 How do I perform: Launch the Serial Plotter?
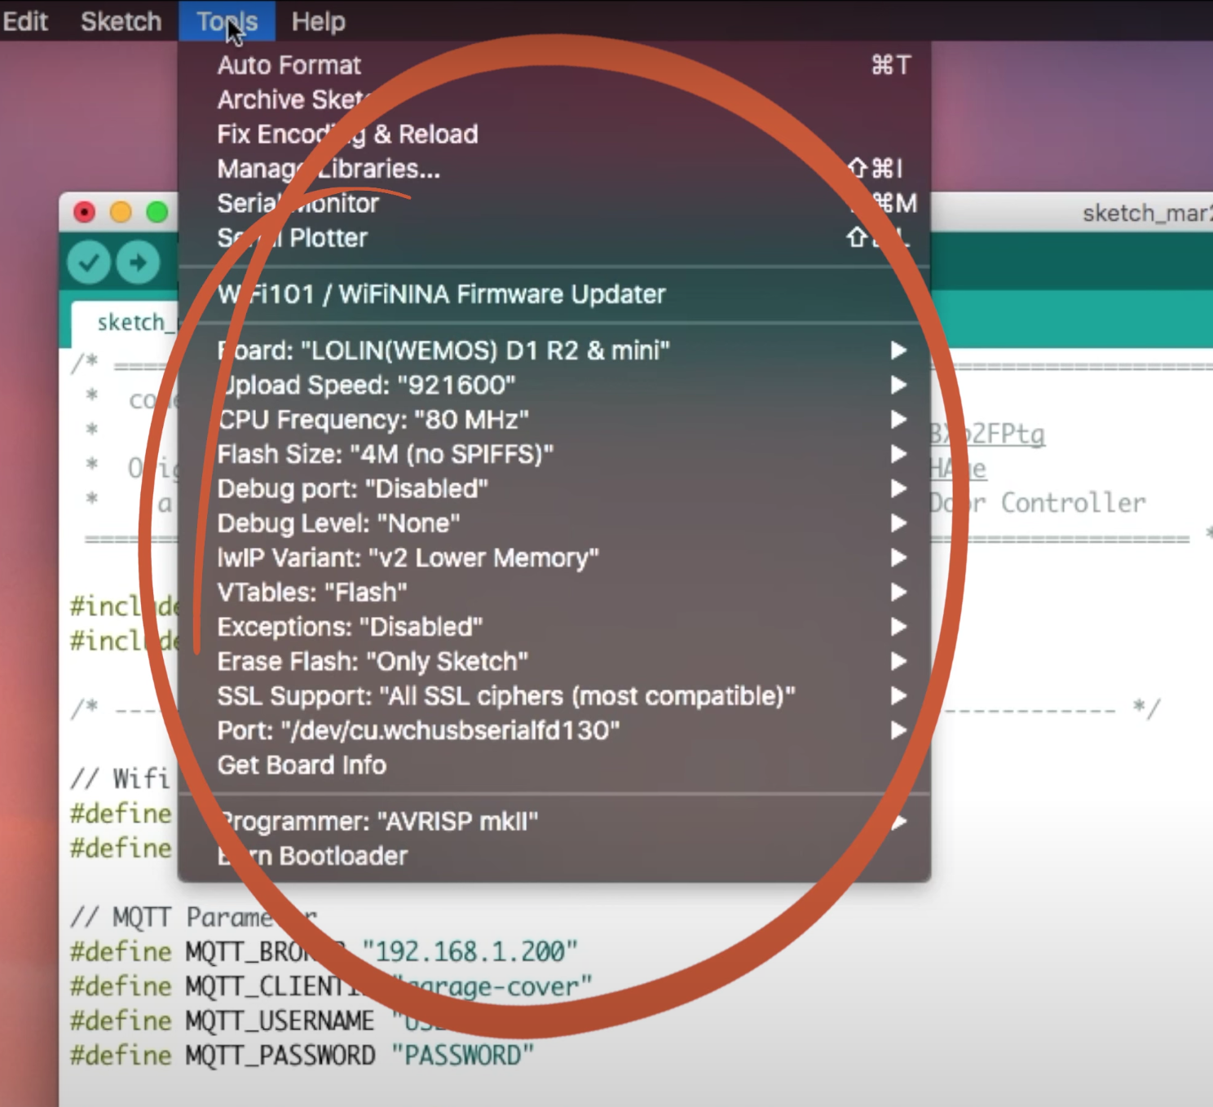coord(554,238)
